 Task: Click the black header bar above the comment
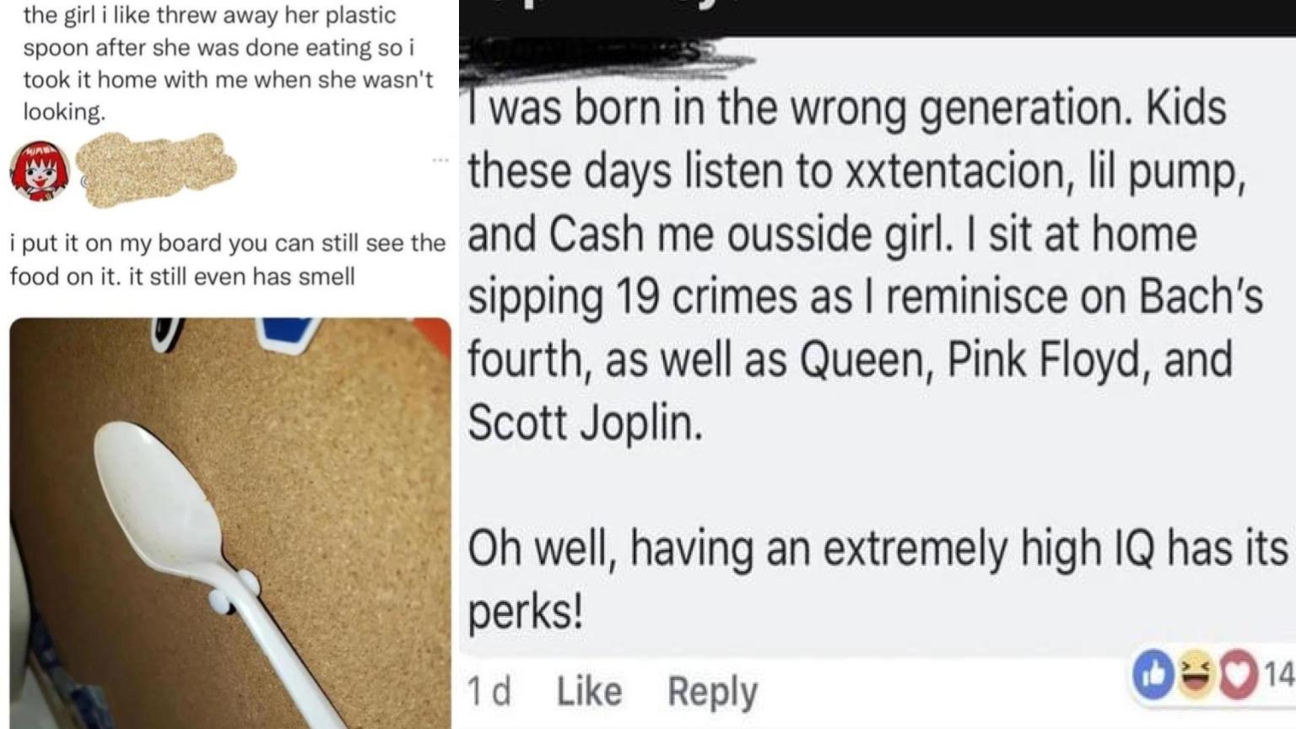pyautogui.click(x=877, y=18)
